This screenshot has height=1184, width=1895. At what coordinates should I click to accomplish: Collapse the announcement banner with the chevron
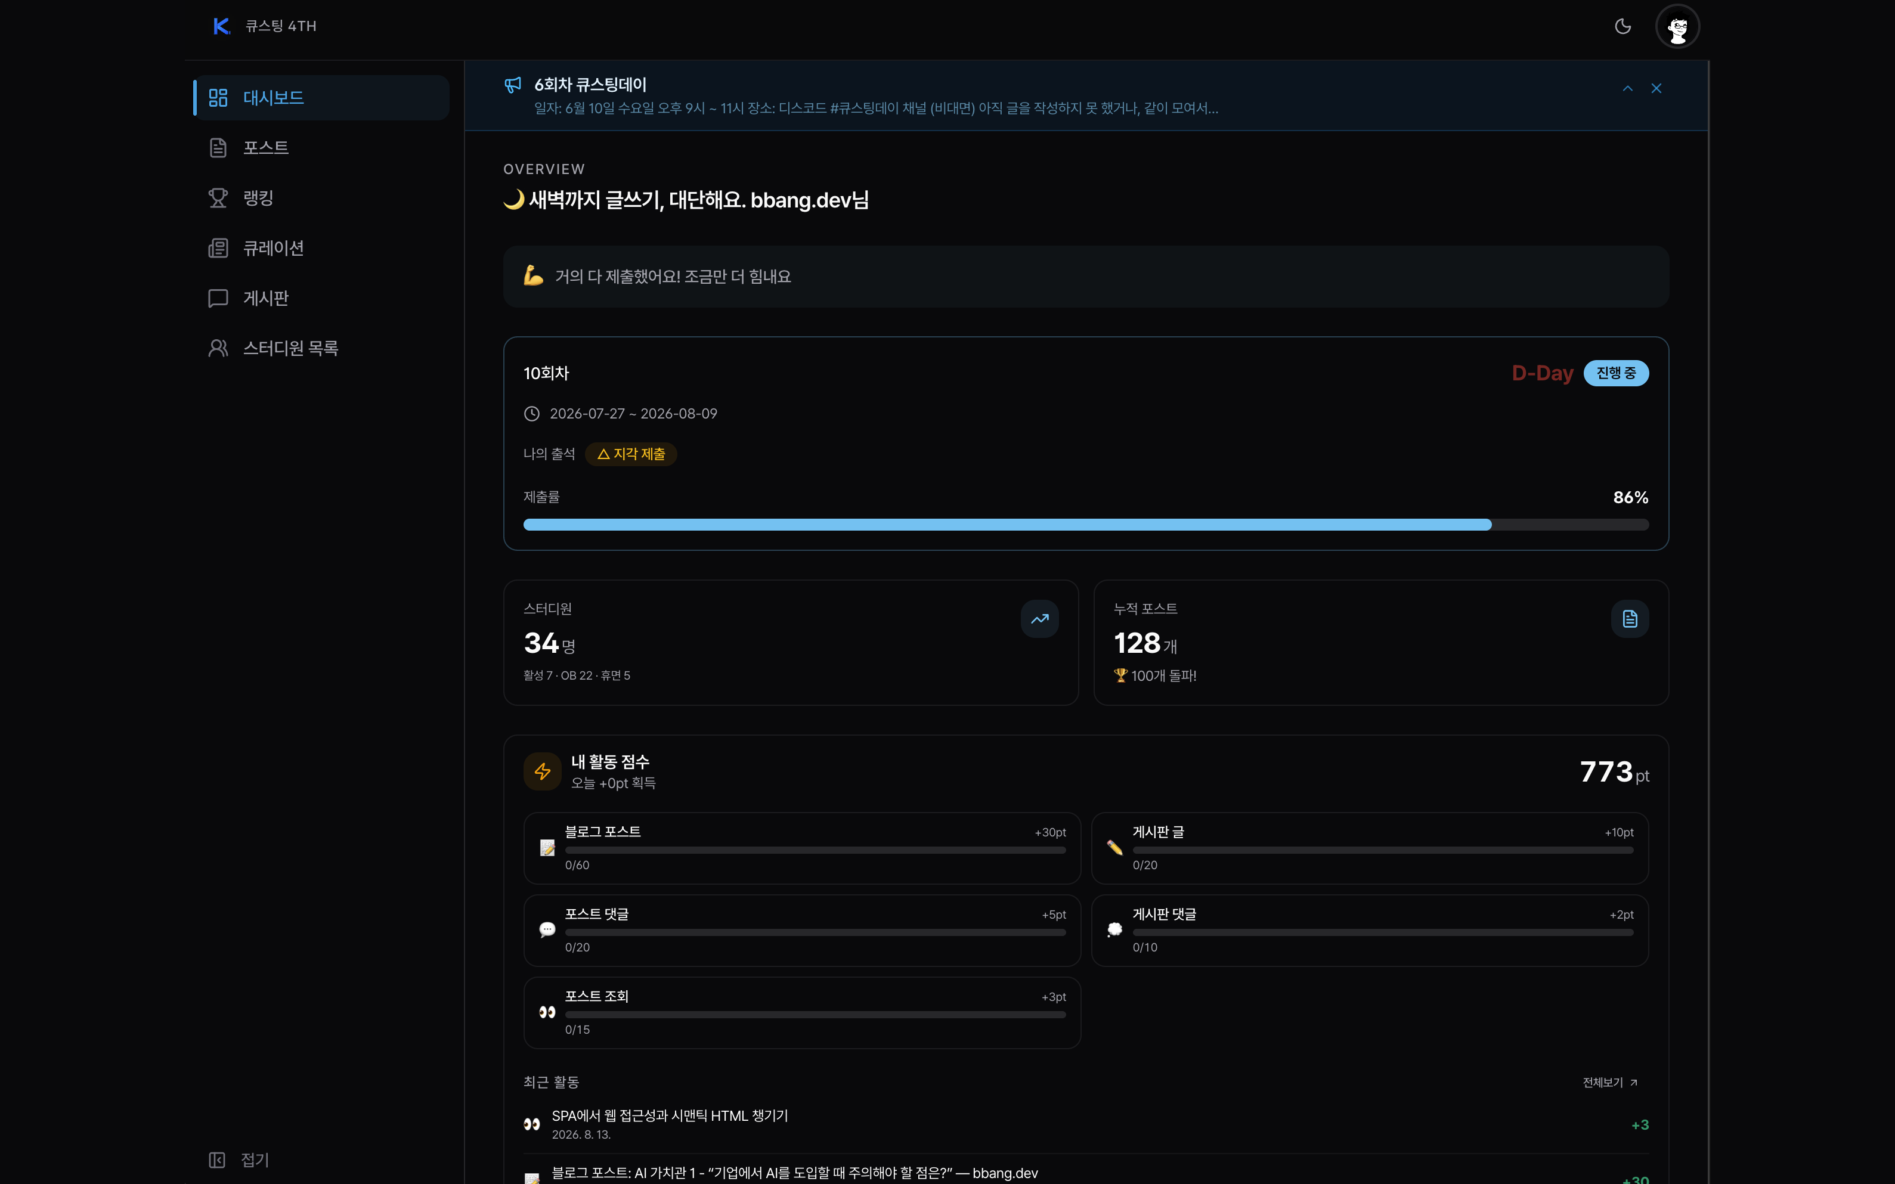click(x=1627, y=88)
